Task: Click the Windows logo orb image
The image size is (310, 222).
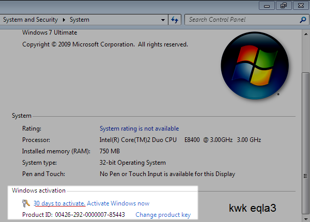Action: [255, 66]
